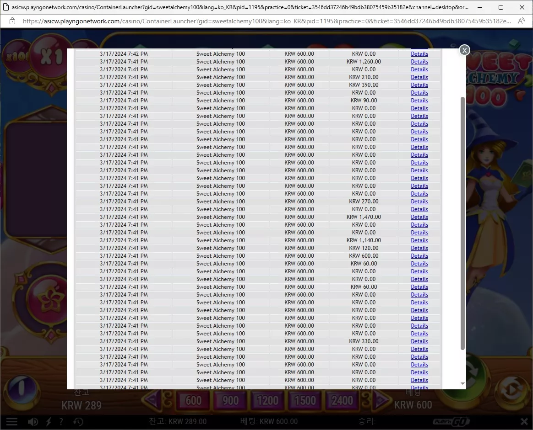Select the 900 bet value

tap(230, 400)
